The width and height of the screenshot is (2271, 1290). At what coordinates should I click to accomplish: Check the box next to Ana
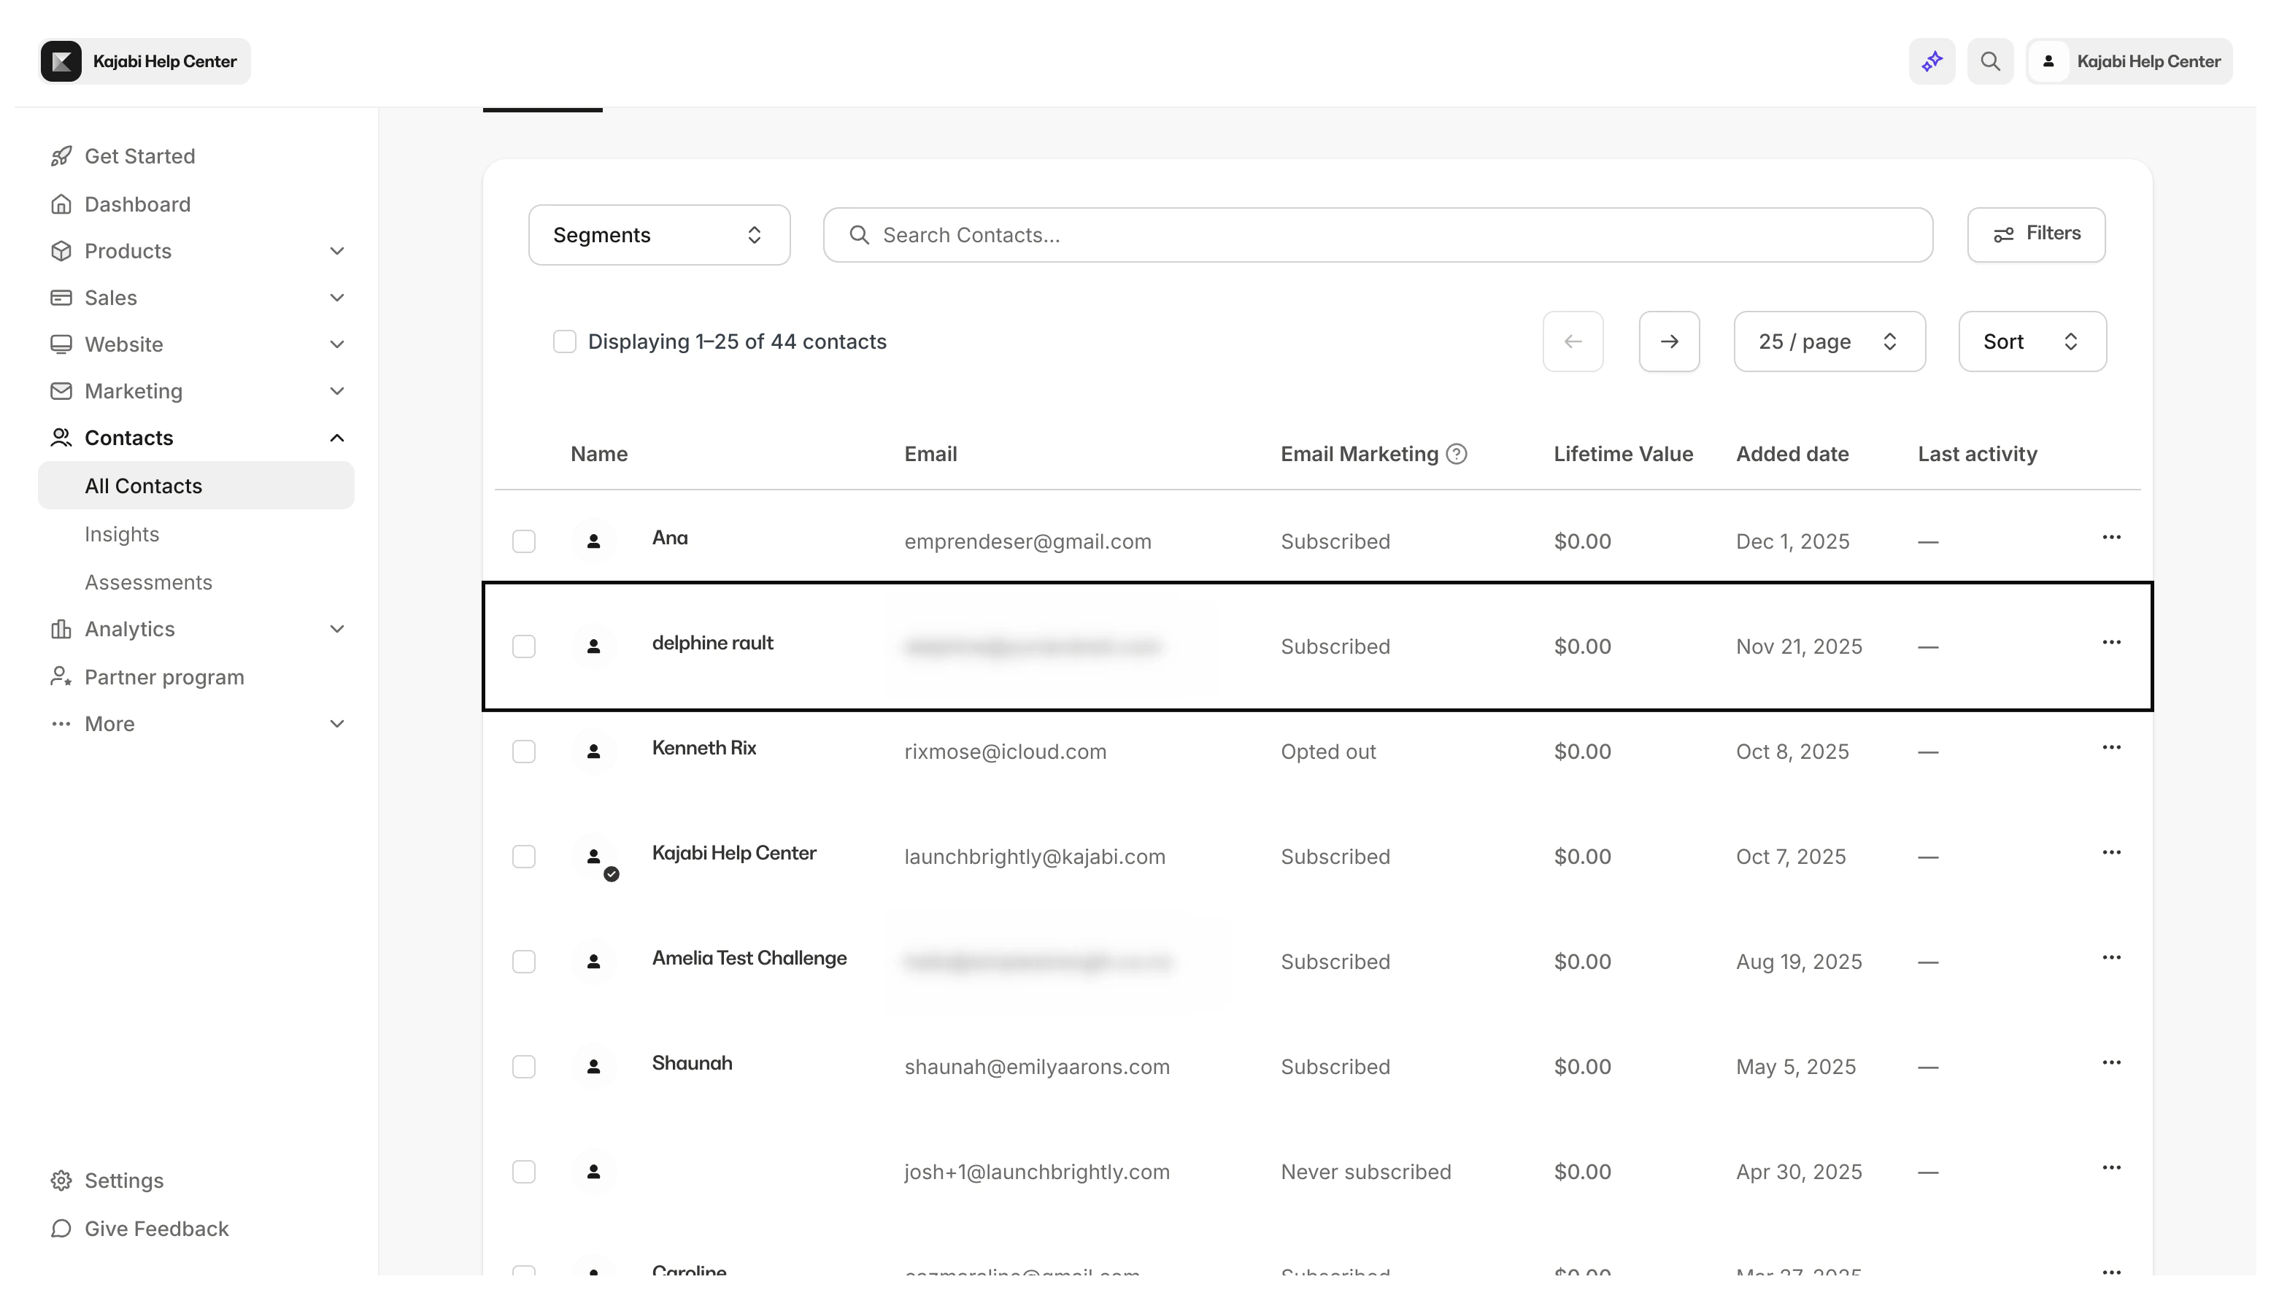[524, 541]
